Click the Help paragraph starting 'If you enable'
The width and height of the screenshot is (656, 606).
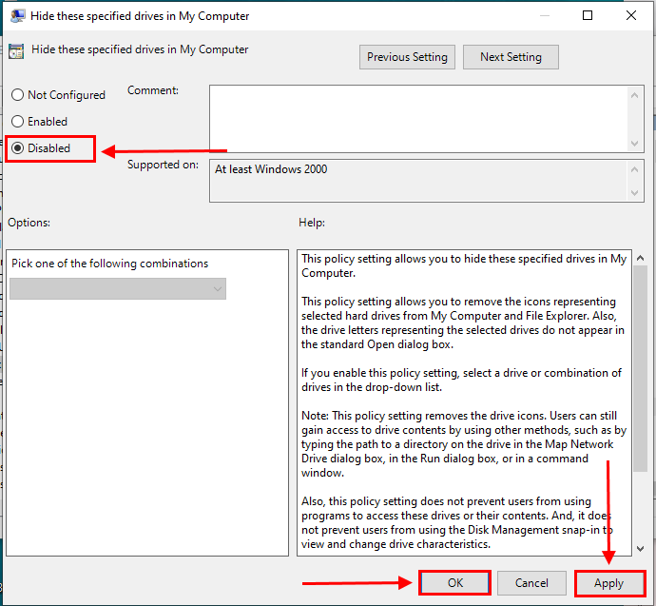[x=461, y=380]
